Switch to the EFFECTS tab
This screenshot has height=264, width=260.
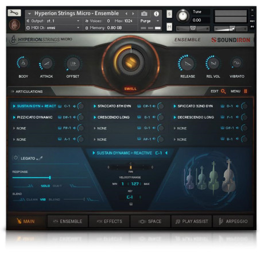coord(109,221)
